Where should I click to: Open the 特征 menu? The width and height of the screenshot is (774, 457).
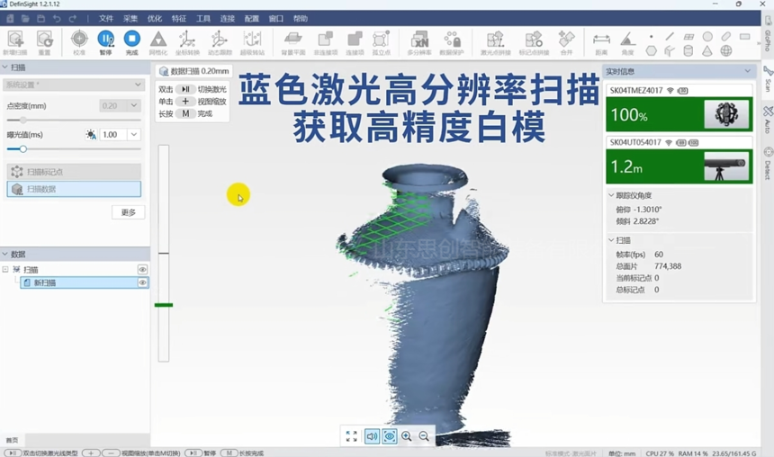click(179, 19)
